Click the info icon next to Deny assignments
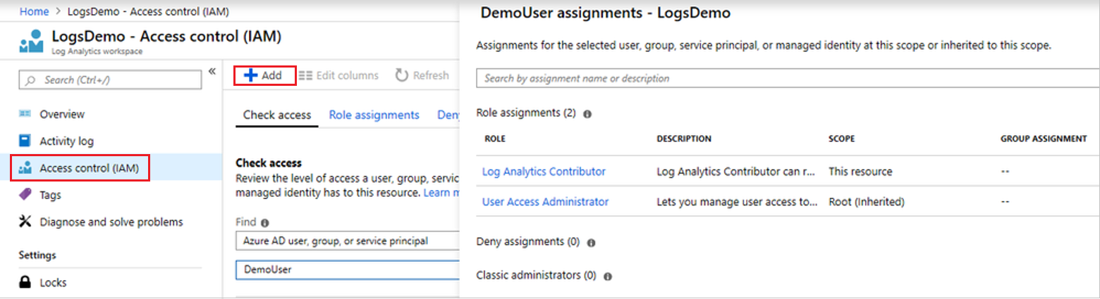This screenshot has height=299, width=1100. pos(591,243)
